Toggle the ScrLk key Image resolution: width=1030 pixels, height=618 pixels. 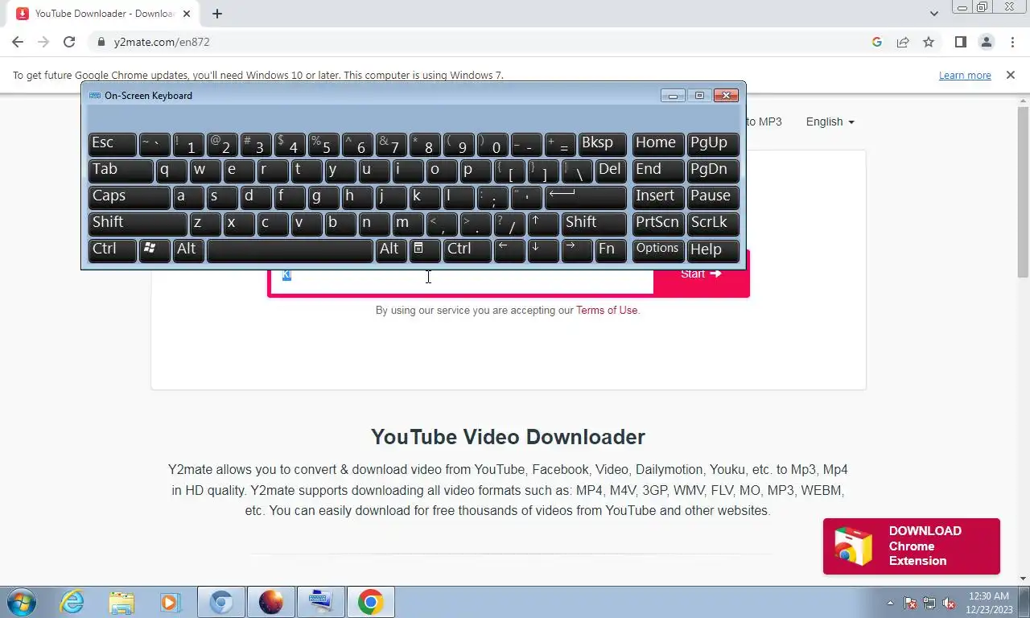[713, 224]
